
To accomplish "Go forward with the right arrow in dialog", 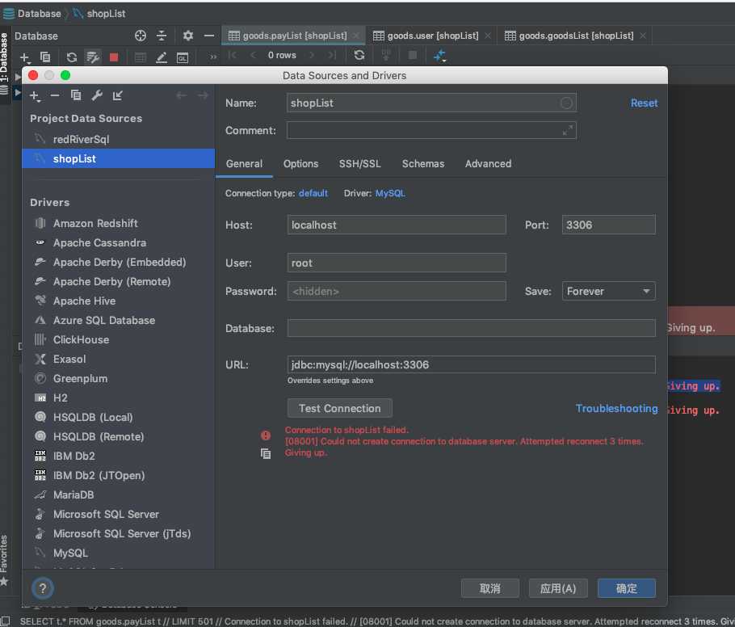I will pos(203,95).
